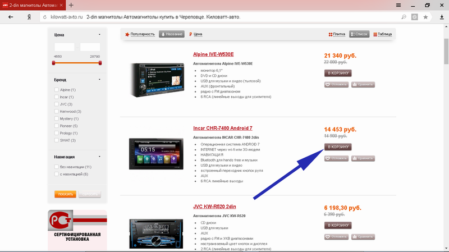Click Отложить for Alpine IVE-W530E
449x252 pixels.
pyautogui.click(x=336, y=85)
